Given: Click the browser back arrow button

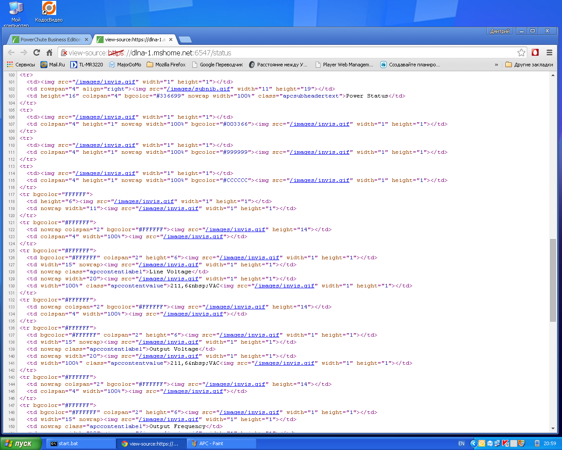Looking at the screenshot, I should coord(11,53).
